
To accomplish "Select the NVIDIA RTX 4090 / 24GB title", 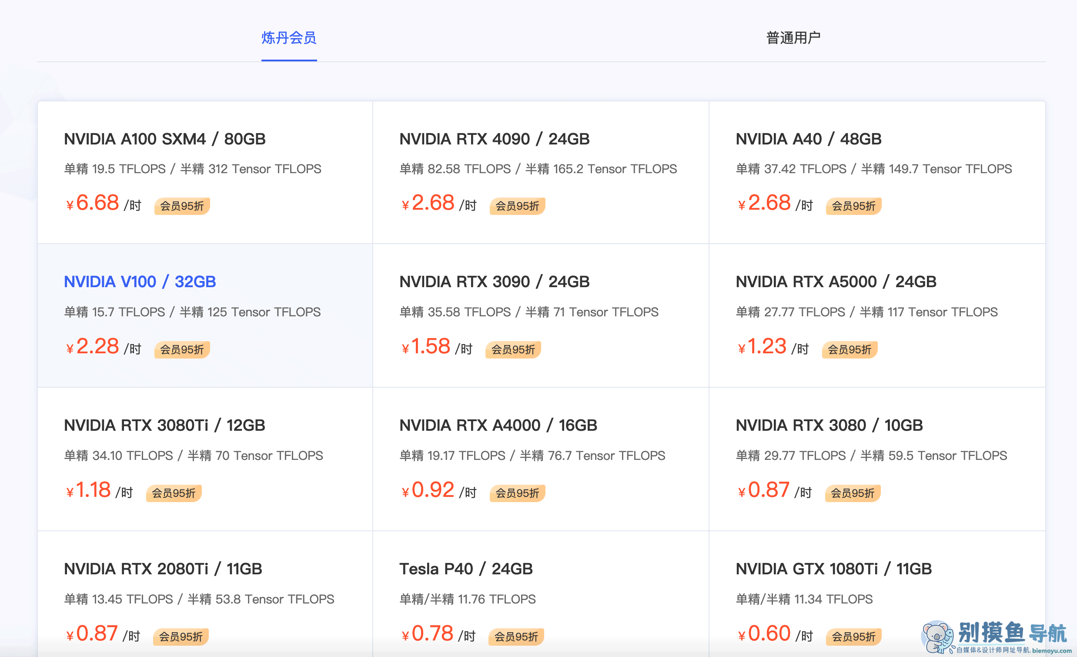I will point(495,139).
